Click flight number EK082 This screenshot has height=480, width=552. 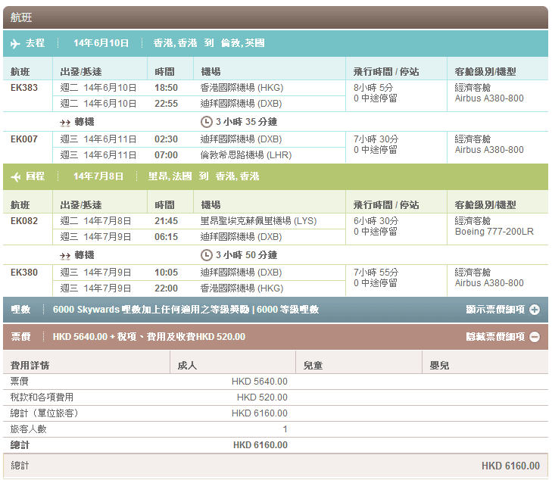tap(24, 221)
